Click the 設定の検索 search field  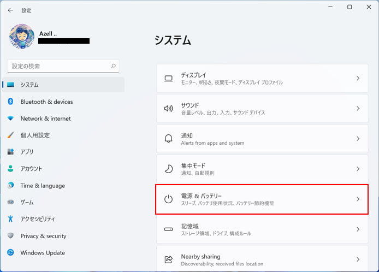click(x=63, y=66)
